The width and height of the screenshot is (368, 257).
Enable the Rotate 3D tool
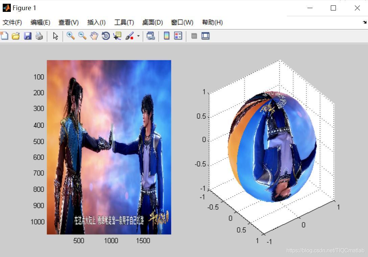coord(106,36)
